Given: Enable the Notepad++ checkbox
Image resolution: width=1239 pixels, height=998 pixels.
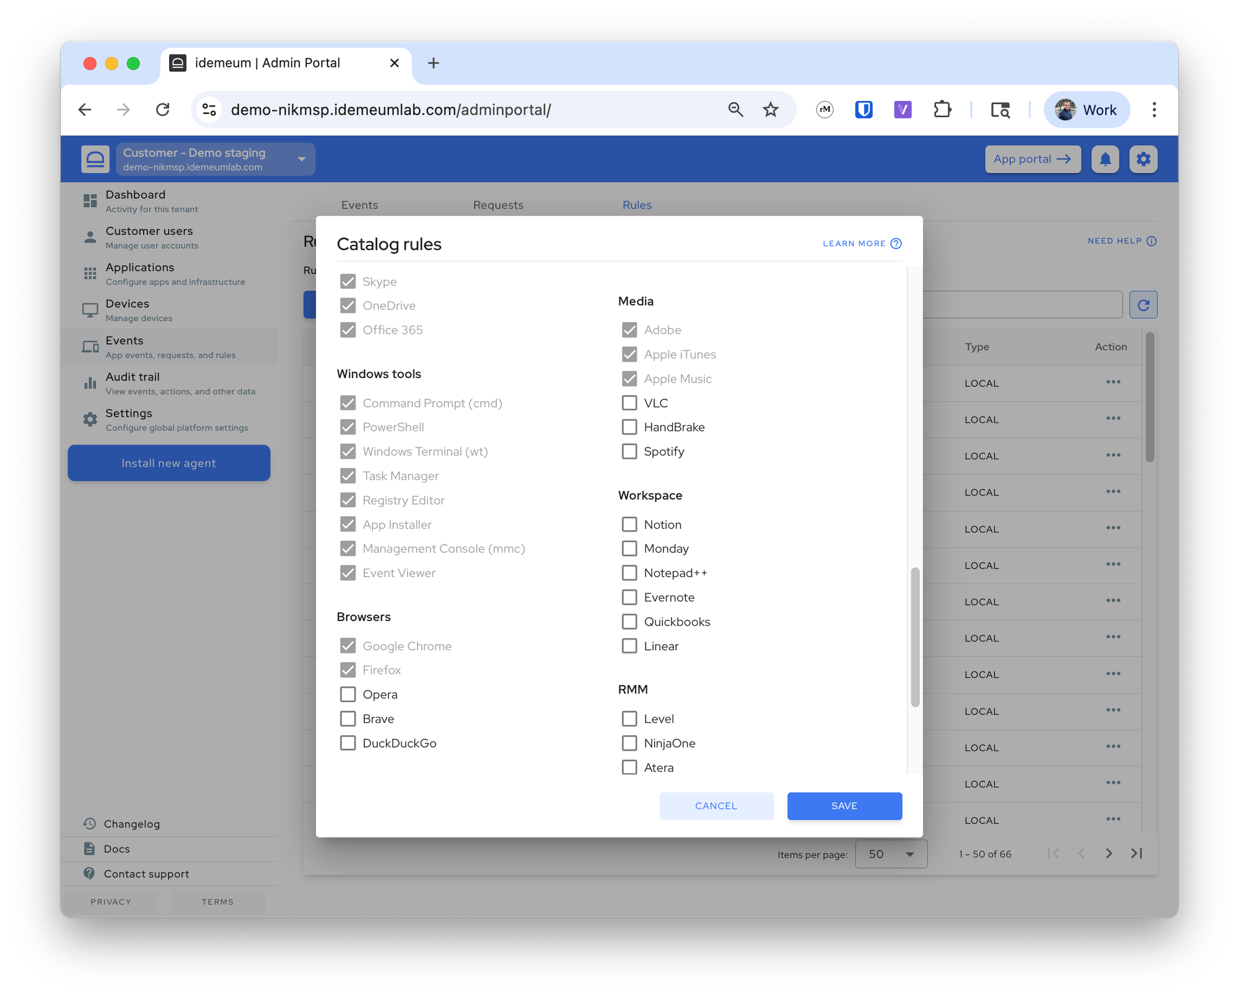Looking at the screenshot, I should (x=629, y=573).
